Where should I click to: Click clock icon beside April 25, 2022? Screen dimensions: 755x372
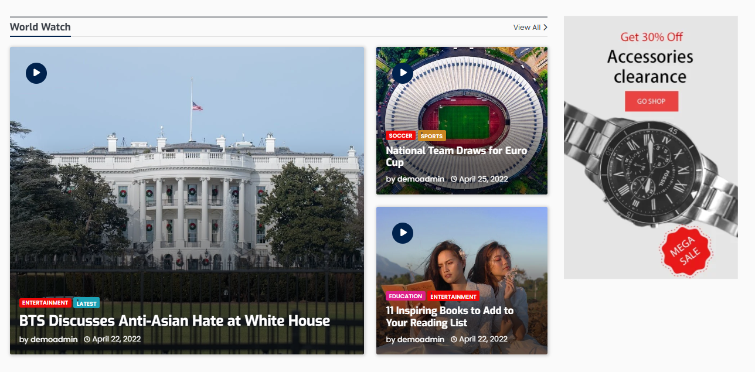(x=454, y=179)
